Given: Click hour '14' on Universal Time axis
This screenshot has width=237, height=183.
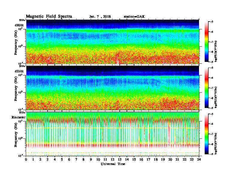Looking at the screenshot, I should tap(127, 160).
